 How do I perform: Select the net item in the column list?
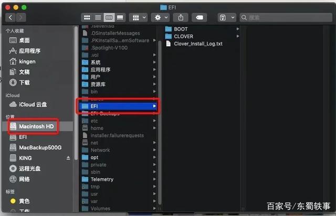(x=94, y=143)
